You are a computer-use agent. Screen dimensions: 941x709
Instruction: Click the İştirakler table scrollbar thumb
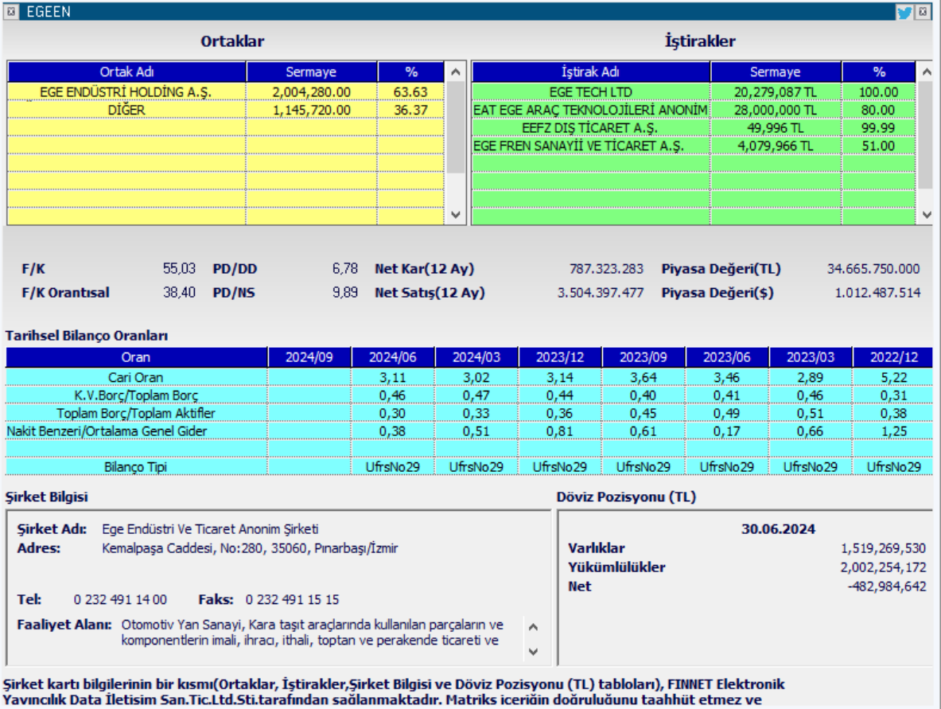pos(926,135)
